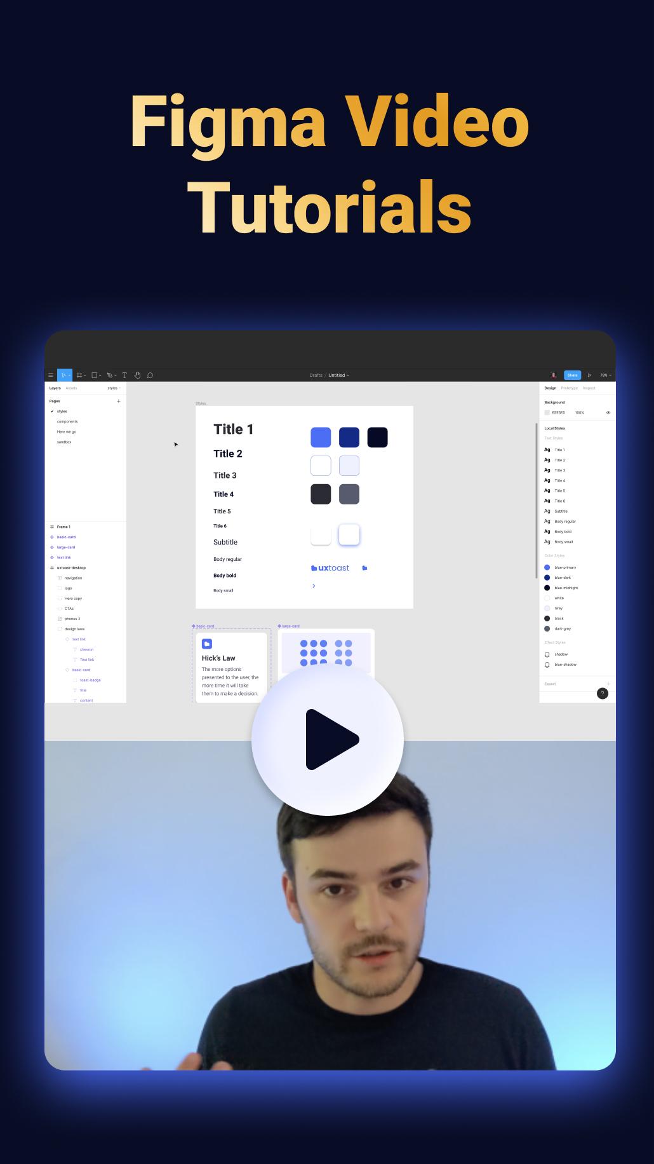Select the Move tool in toolbar
Screen dimensions: 654x1164
coord(63,376)
